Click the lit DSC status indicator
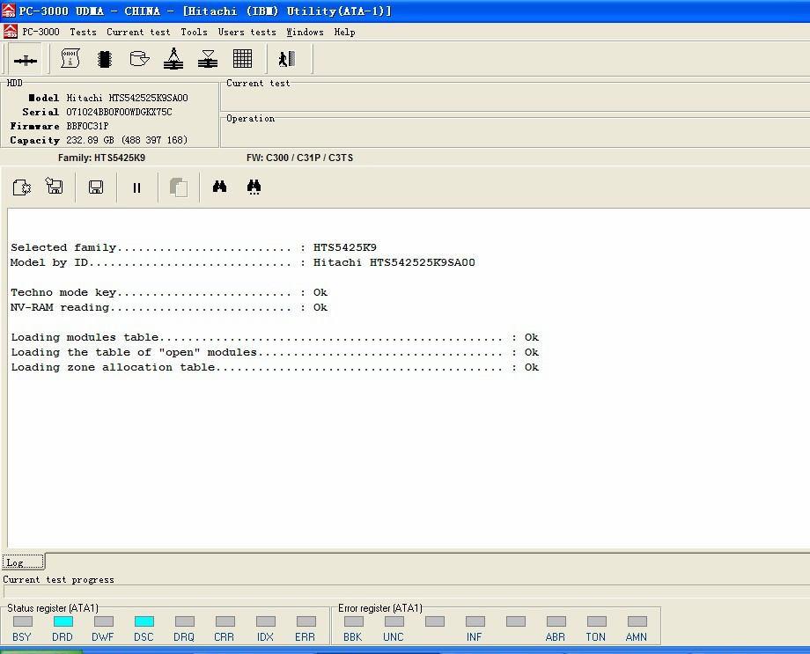Screen dimensions: 810x654 coord(144,621)
